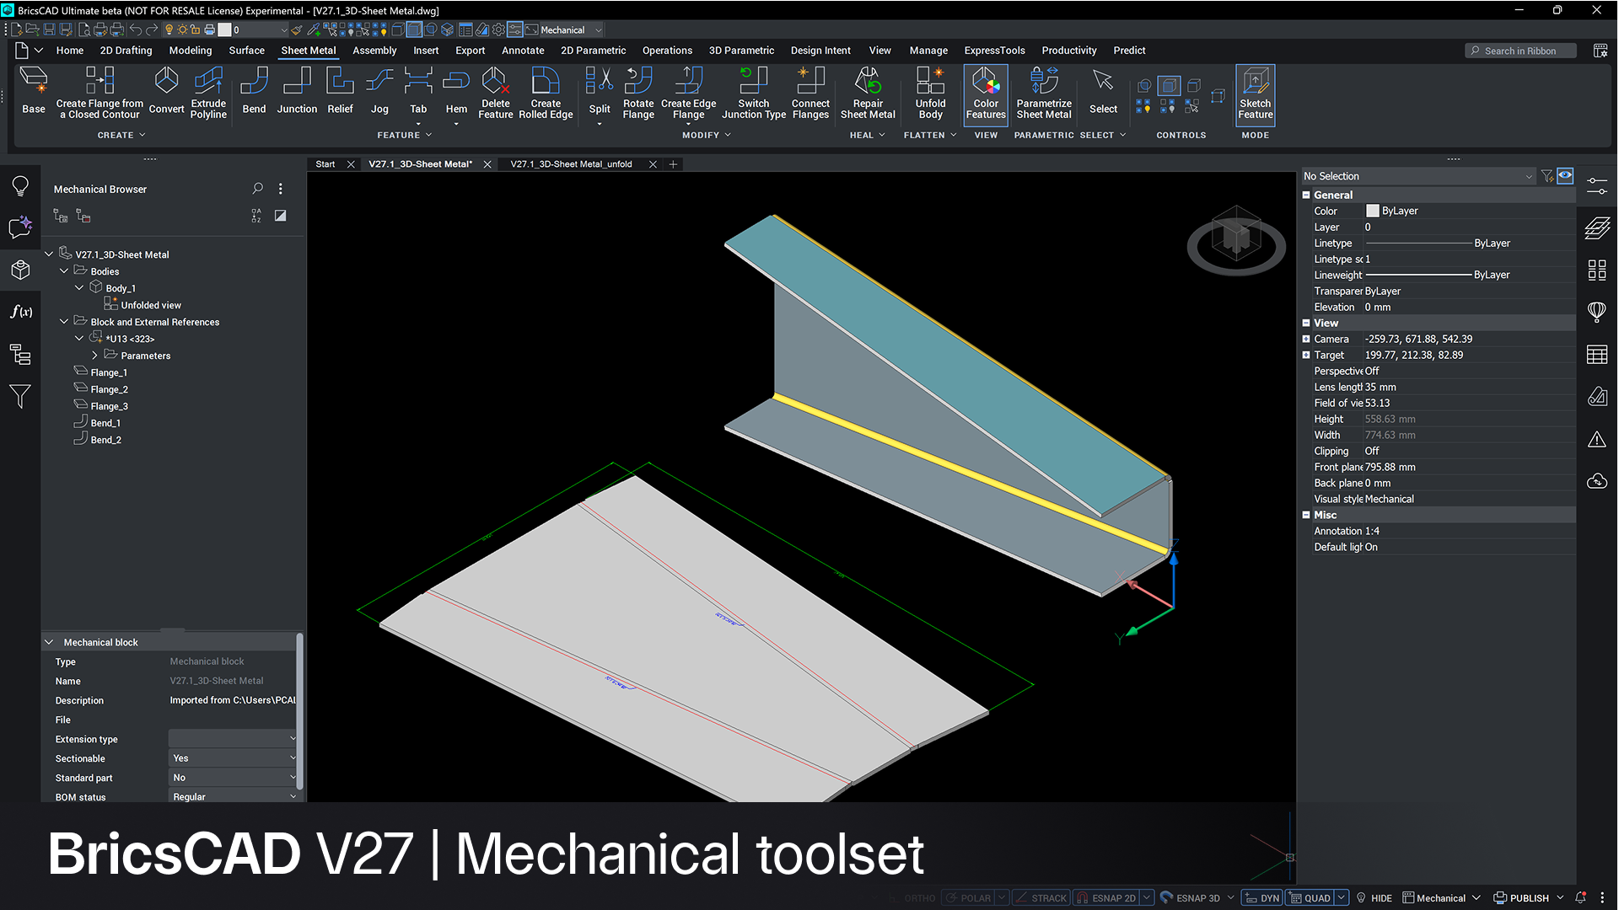The width and height of the screenshot is (1619, 910).
Task: Open search in the Mechanical Browser
Action: coord(258,189)
